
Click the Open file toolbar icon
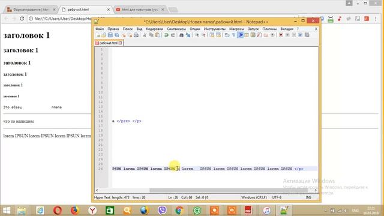(x=104, y=35)
